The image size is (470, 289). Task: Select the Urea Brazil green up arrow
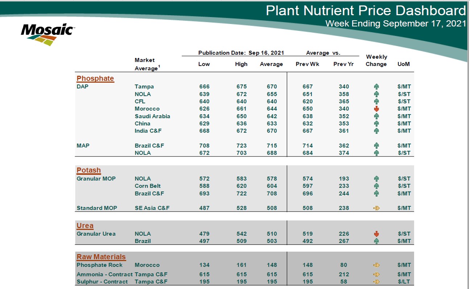click(376, 241)
